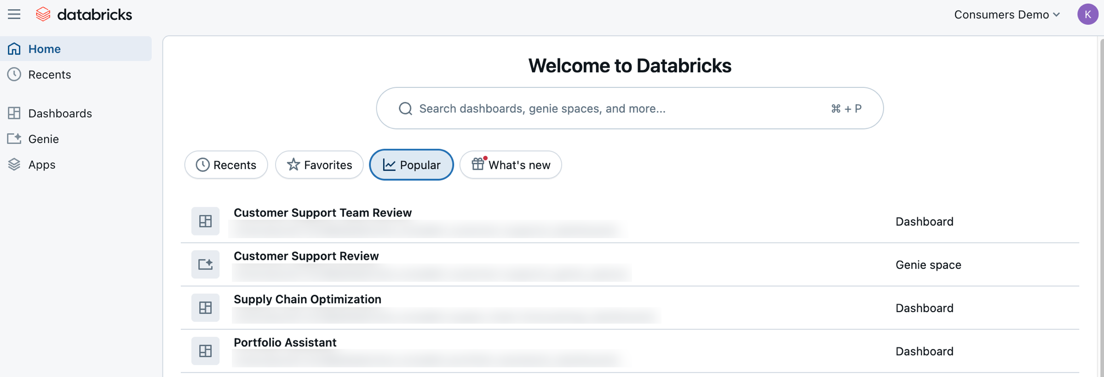Show the What's new tab
1104x377 pixels.
pos(511,165)
